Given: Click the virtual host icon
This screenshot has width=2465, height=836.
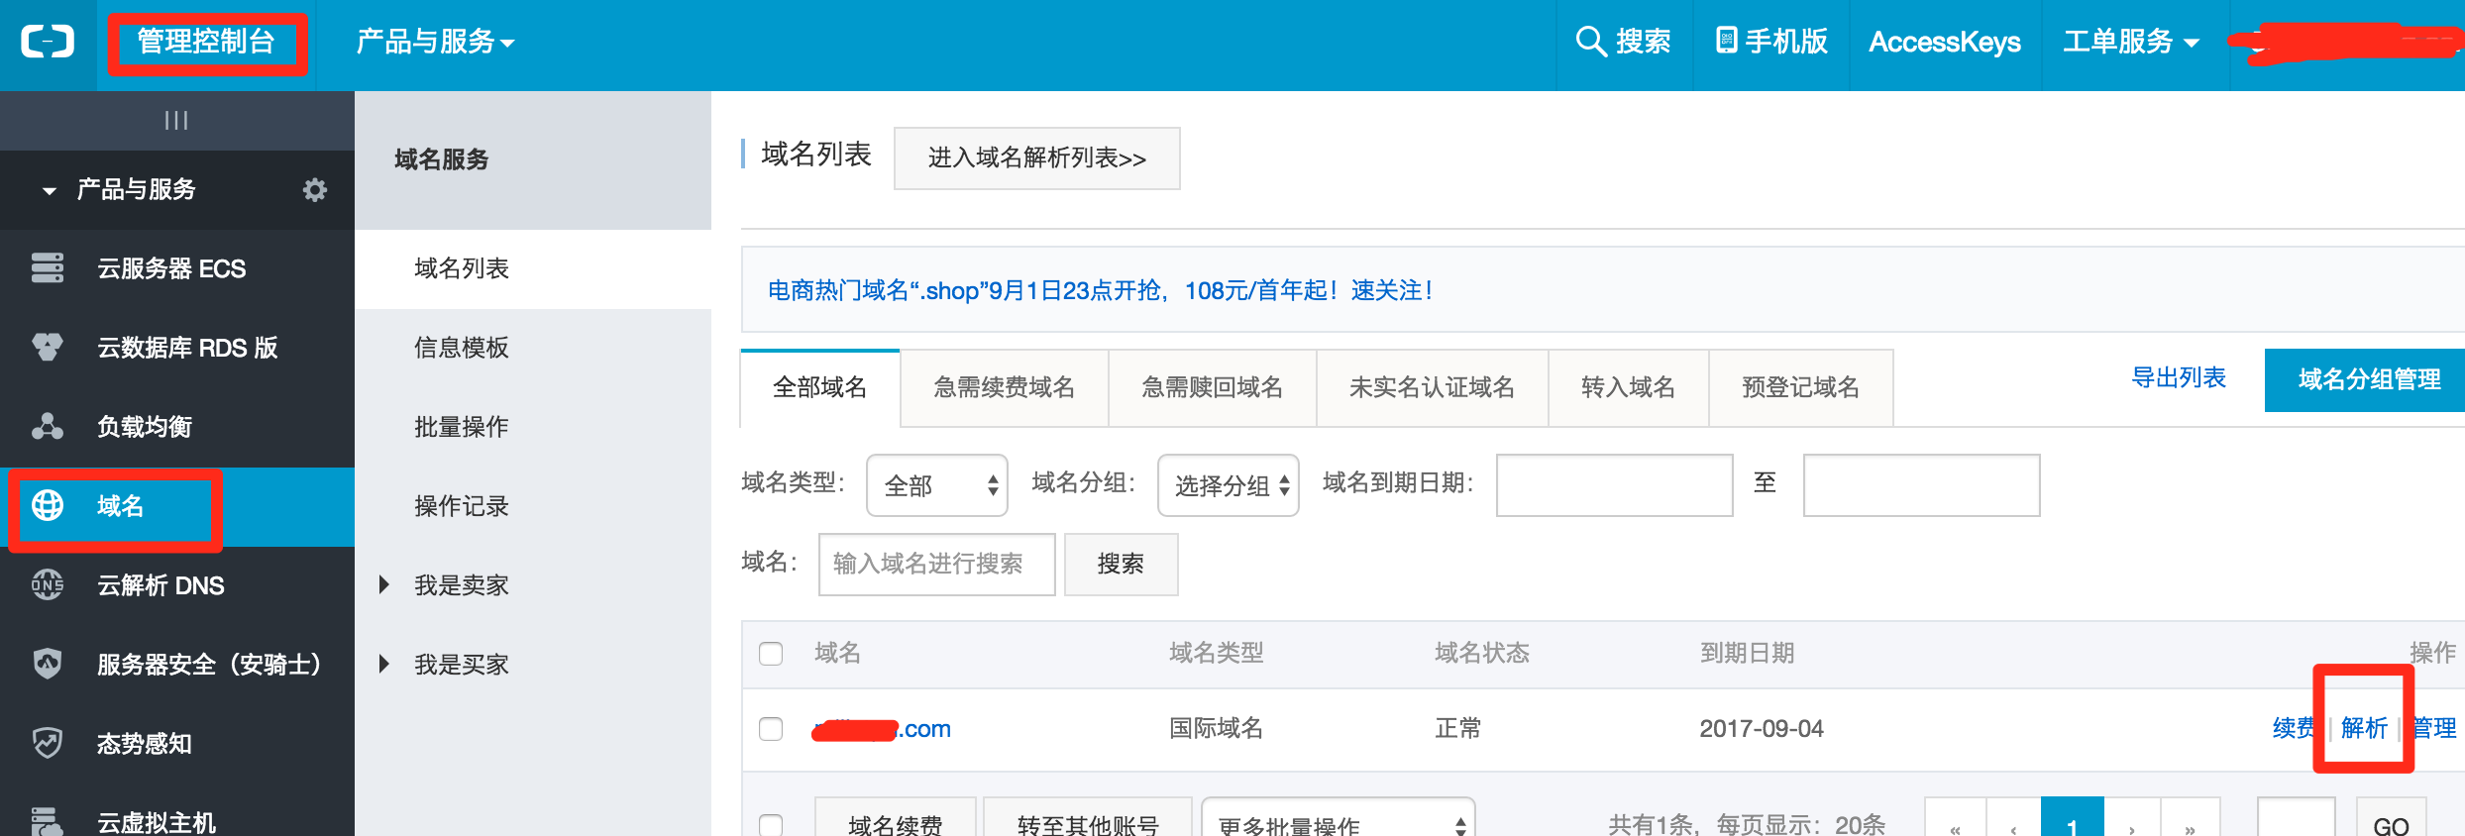Looking at the screenshot, I should point(48,821).
